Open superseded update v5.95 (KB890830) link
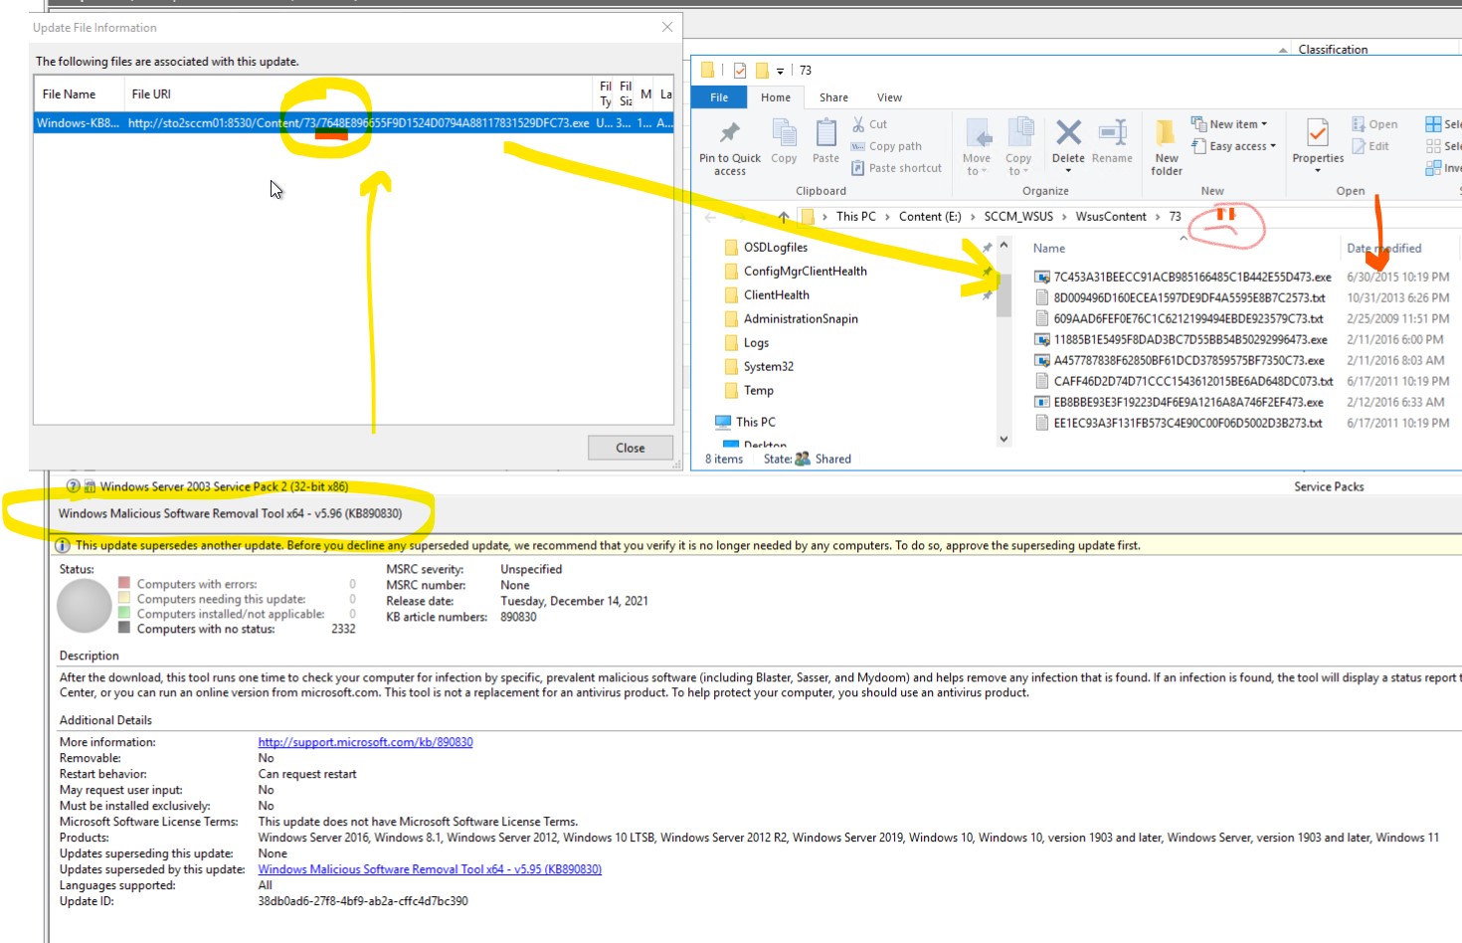The image size is (1462, 943). tap(430, 869)
